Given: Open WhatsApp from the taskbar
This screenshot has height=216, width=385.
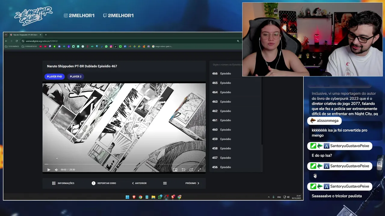Looking at the screenshot, I should click(x=160, y=197).
